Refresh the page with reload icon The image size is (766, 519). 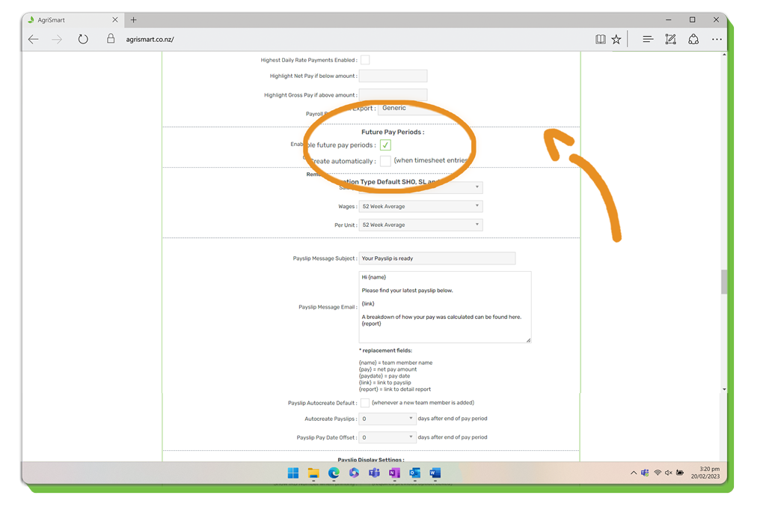83,40
